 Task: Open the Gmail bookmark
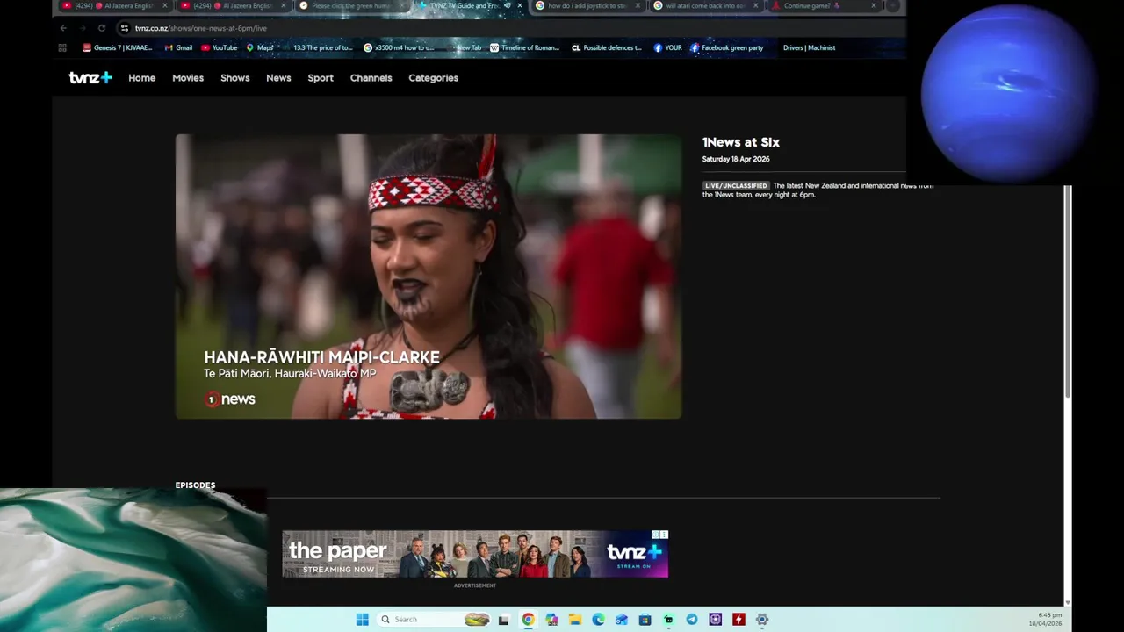point(178,48)
